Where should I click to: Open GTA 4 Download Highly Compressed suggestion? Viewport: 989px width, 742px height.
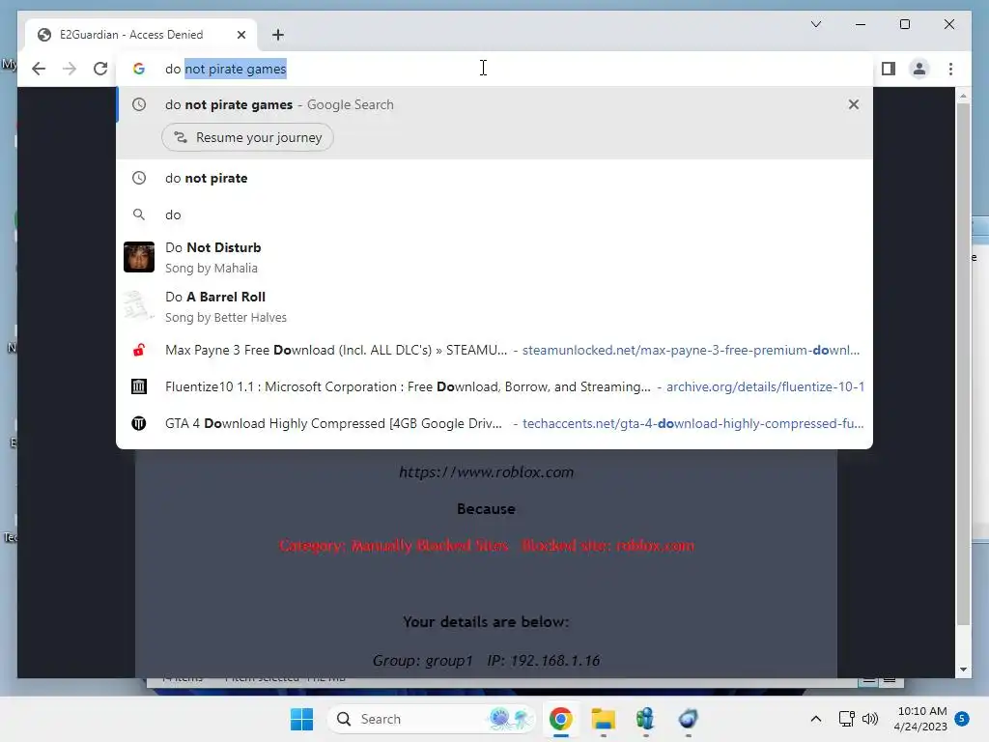494,423
